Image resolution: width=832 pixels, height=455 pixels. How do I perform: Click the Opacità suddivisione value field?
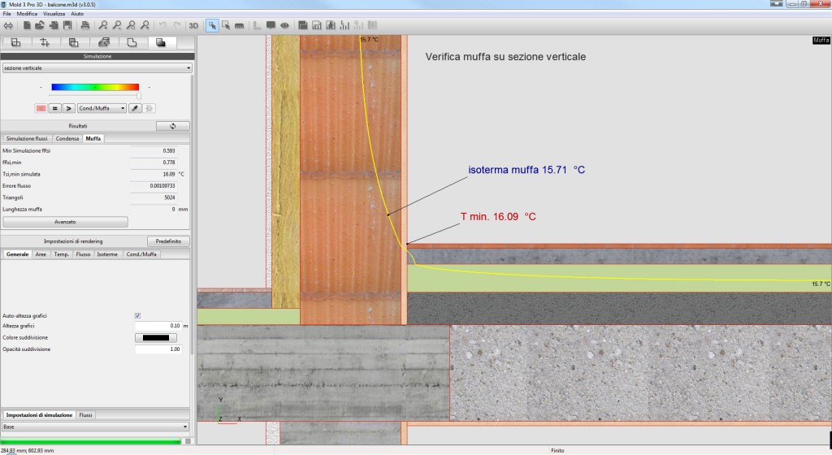159,349
